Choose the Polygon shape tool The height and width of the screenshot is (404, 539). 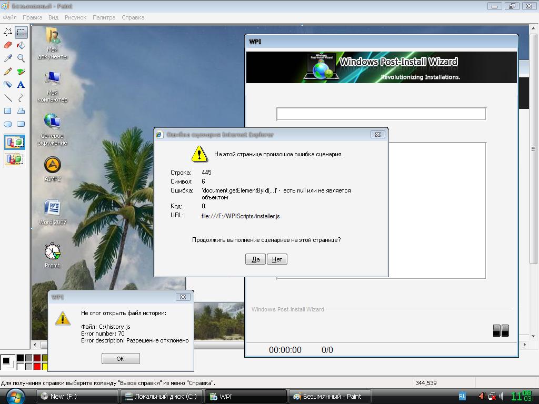21,111
